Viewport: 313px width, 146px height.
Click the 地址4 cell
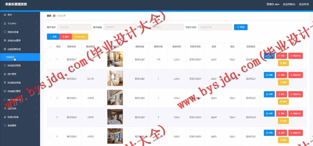(232, 117)
